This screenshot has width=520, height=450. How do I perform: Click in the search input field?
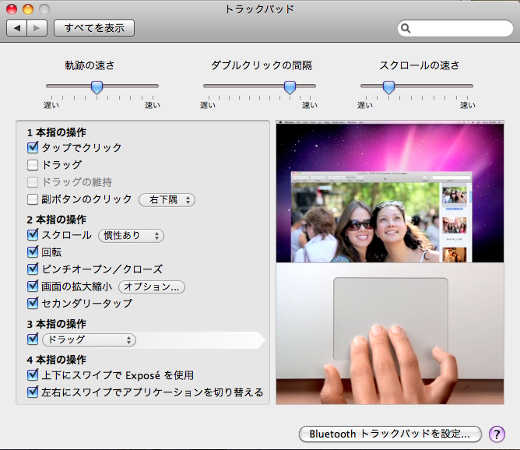click(459, 29)
